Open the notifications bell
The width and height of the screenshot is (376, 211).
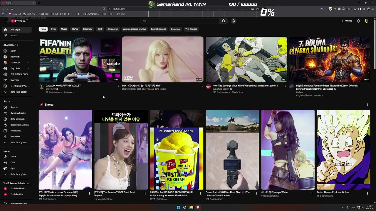[x=358, y=21]
